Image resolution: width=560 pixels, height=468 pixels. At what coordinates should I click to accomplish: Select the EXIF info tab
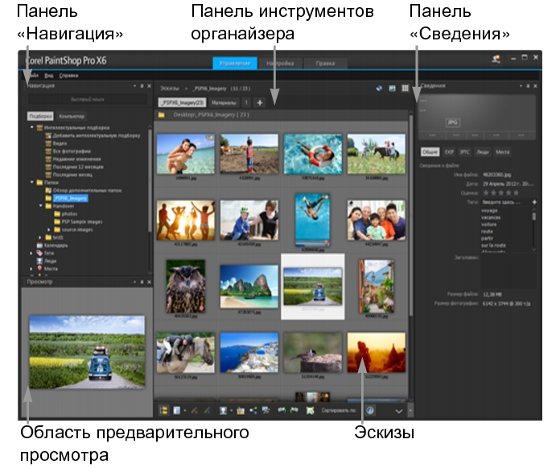click(451, 150)
